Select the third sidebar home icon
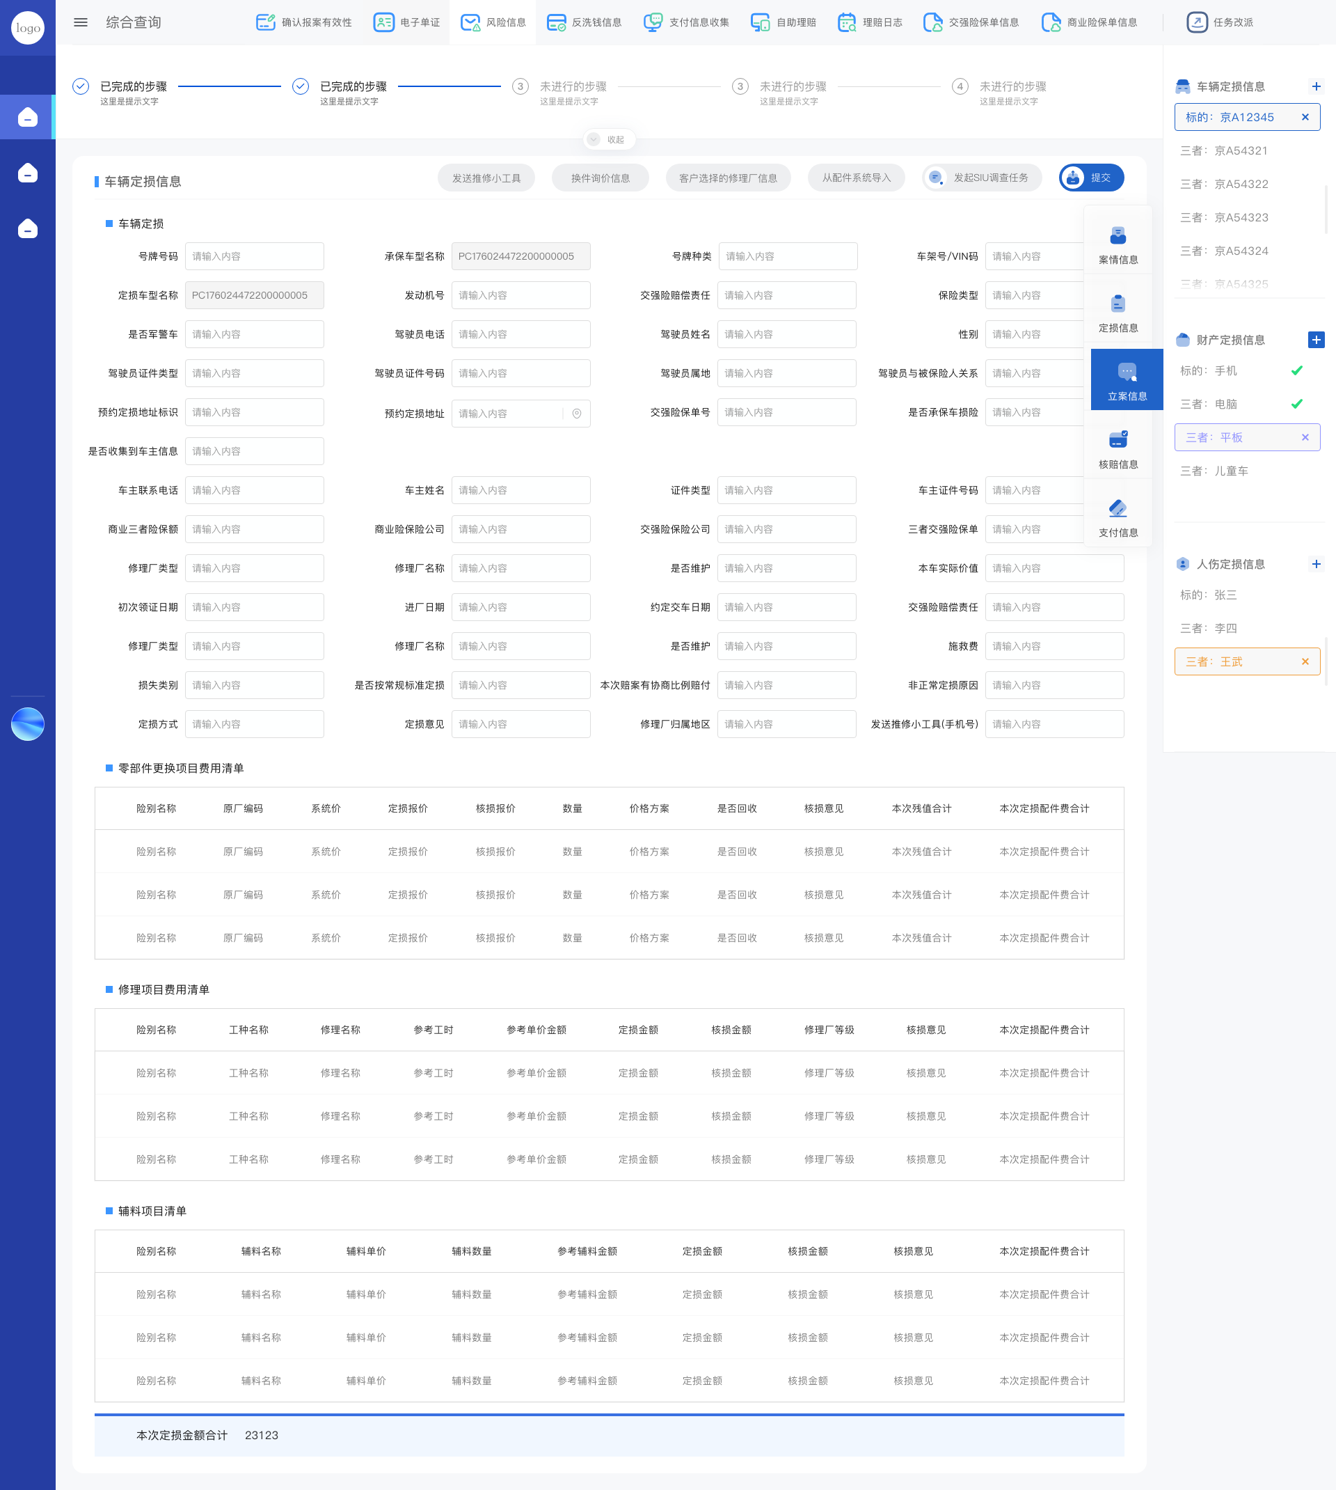The height and width of the screenshot is (1490, 1336). (x=28, y=228)
